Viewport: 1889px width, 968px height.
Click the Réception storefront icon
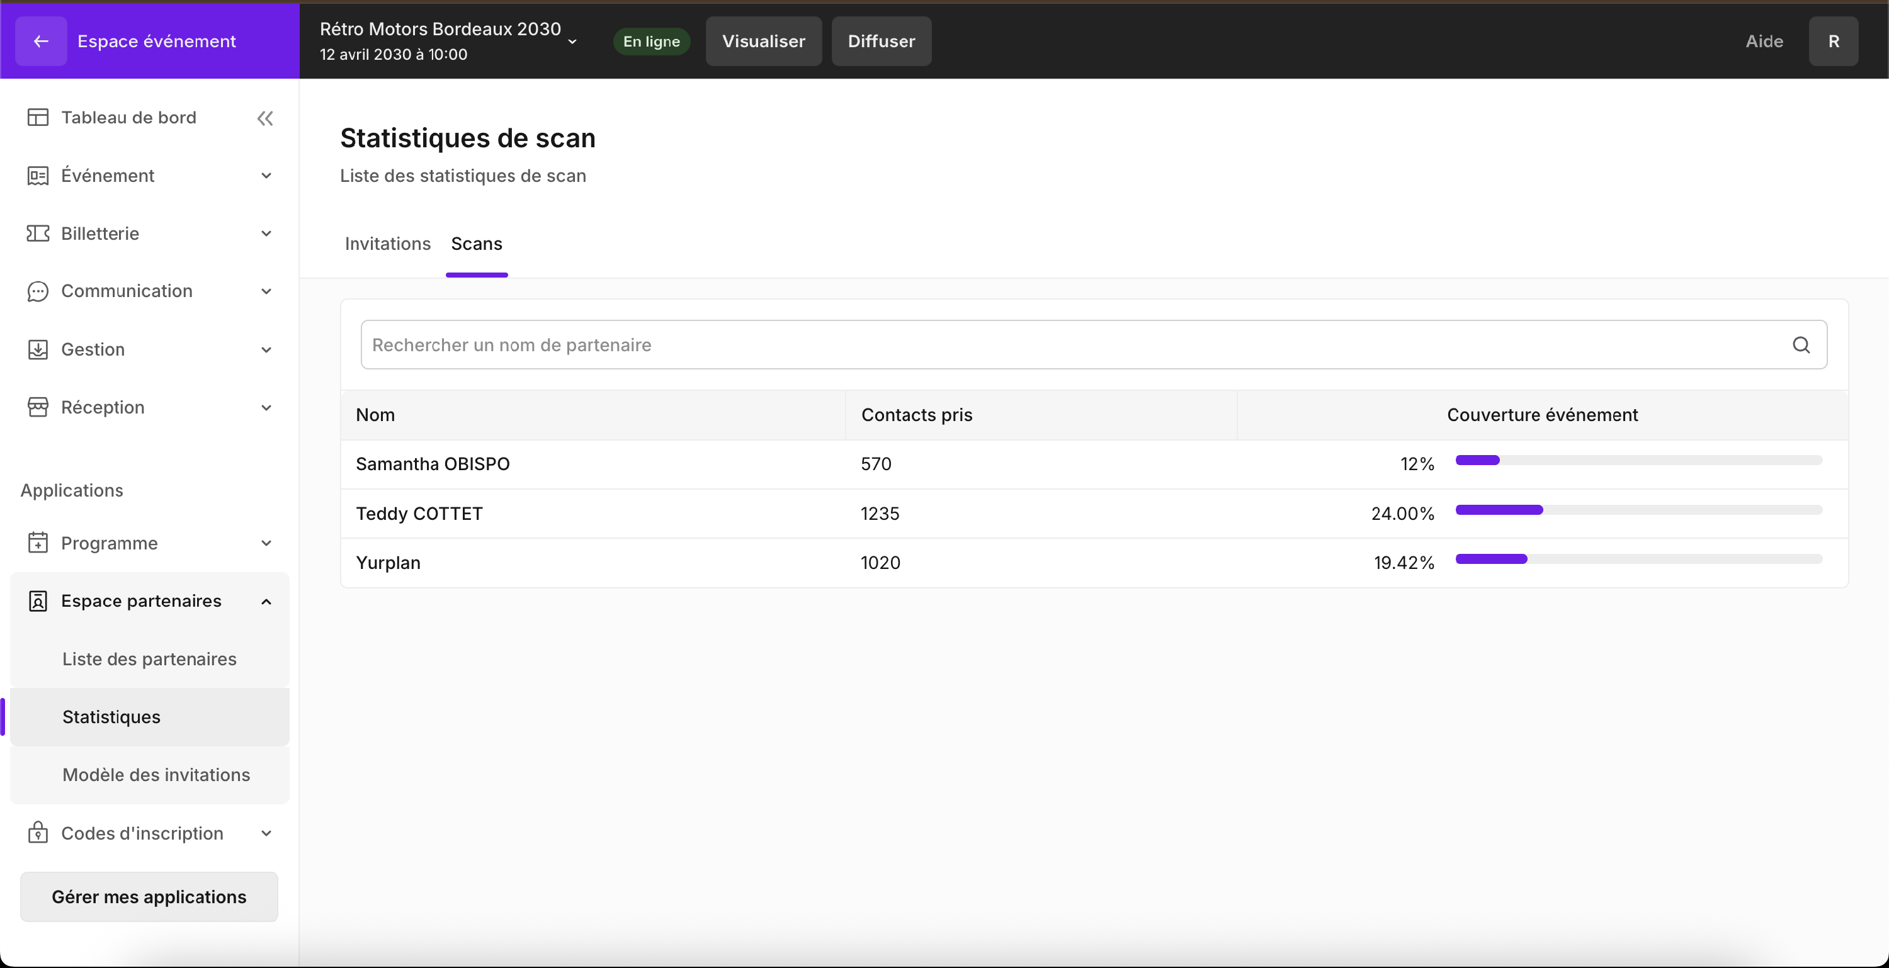37,407
